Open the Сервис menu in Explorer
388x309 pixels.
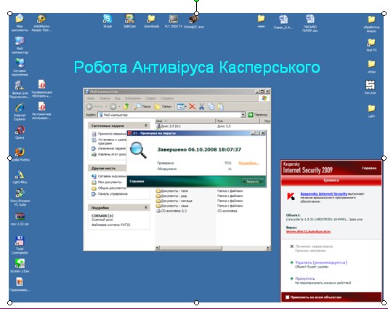click(150, 98)
